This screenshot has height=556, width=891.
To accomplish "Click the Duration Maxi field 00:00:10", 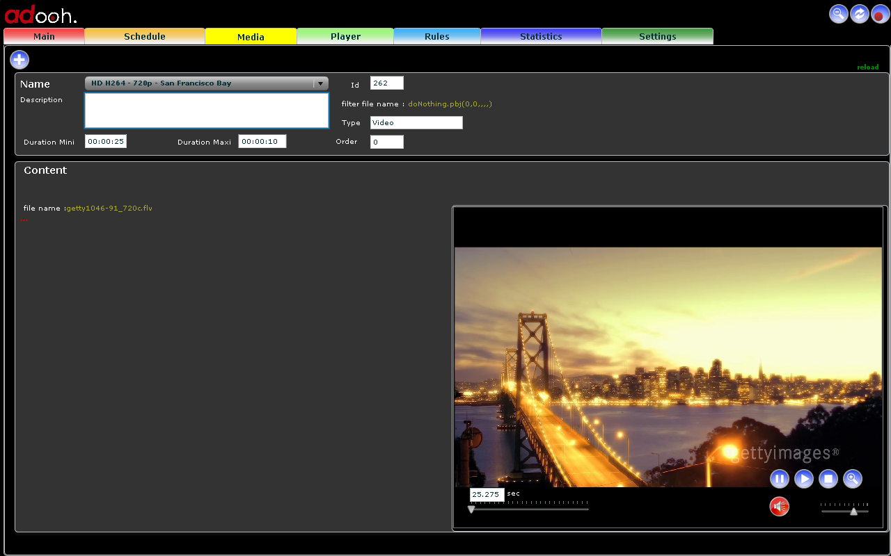I will click(262, 142).
